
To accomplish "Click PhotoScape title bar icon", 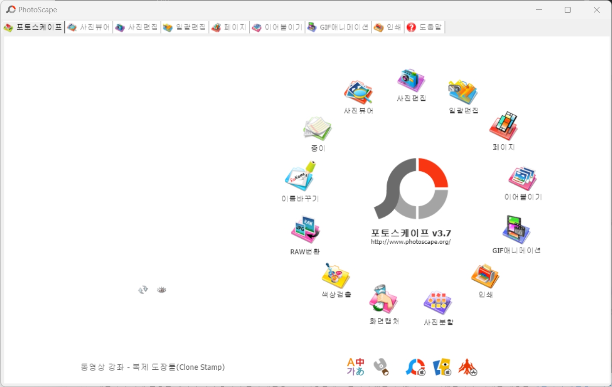I will tap(10, 9).
